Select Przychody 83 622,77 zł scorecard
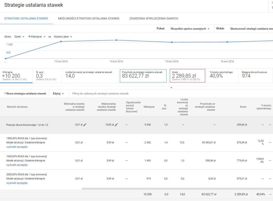This screenshot has width=273, height=201. [143, 76]
